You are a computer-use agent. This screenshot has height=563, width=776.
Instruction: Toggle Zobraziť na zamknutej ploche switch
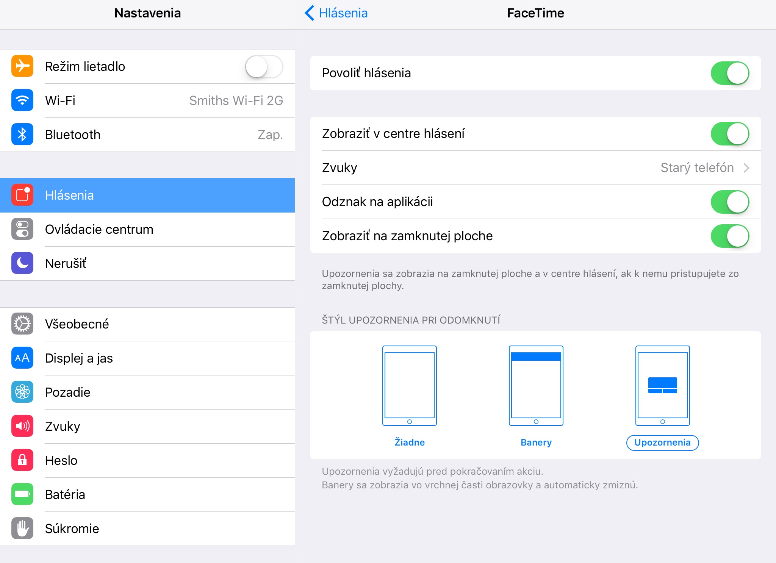coord(730,236)
